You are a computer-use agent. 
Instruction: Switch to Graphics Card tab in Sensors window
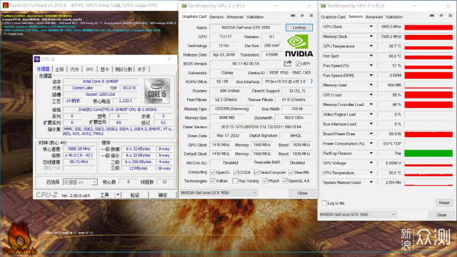333,17
